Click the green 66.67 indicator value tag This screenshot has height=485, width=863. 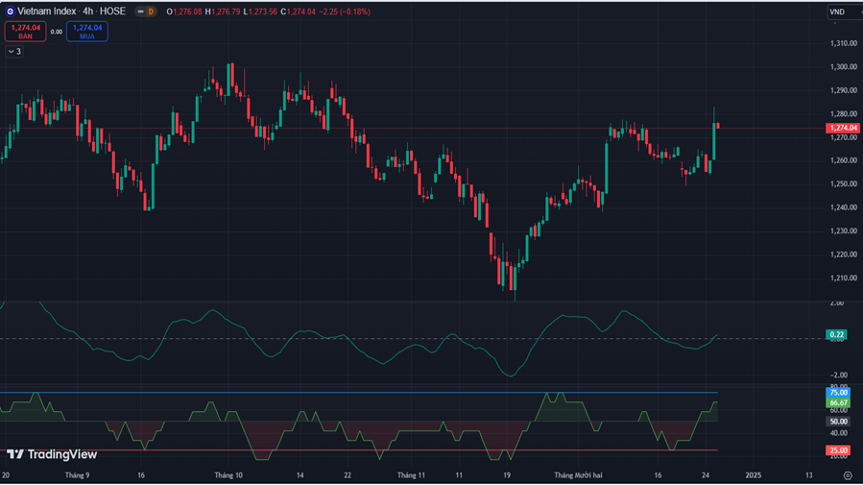pyautogui.click(x=837, y=403)
